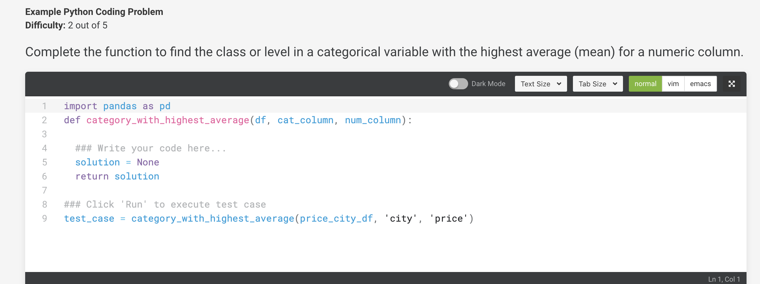Viewport: 760px width, 284px height.
Task: Click the Text Size chevron arrow
Action: [559, 84]
